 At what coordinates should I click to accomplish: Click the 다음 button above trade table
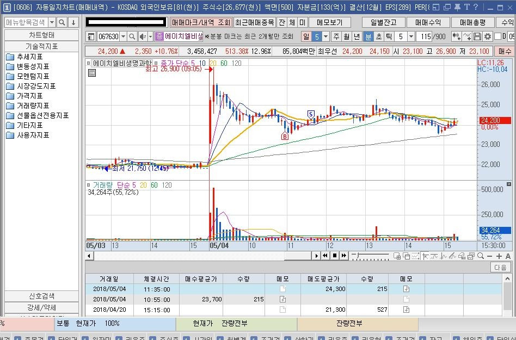pos(500,267)
